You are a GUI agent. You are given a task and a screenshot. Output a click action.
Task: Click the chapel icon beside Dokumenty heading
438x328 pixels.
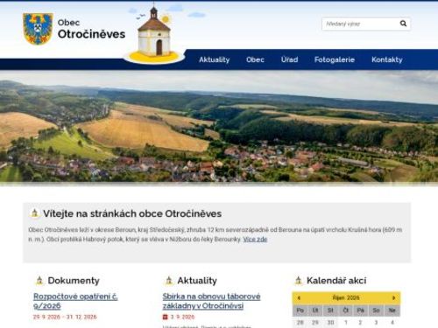39,281
